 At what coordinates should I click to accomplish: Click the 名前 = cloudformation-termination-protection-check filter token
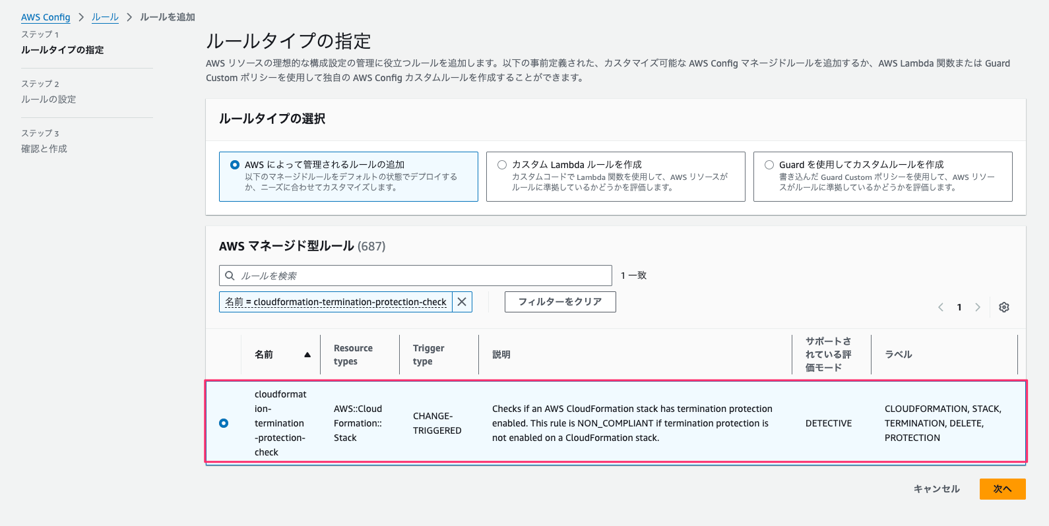tap(336, 302)
